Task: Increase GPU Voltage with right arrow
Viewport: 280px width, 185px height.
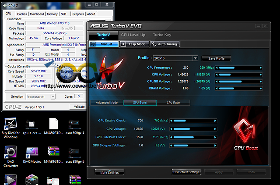Action: [215, 129]
